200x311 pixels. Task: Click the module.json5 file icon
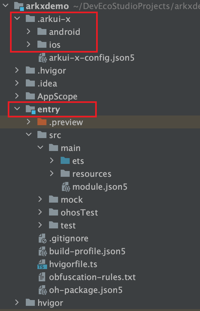point(65,187)
